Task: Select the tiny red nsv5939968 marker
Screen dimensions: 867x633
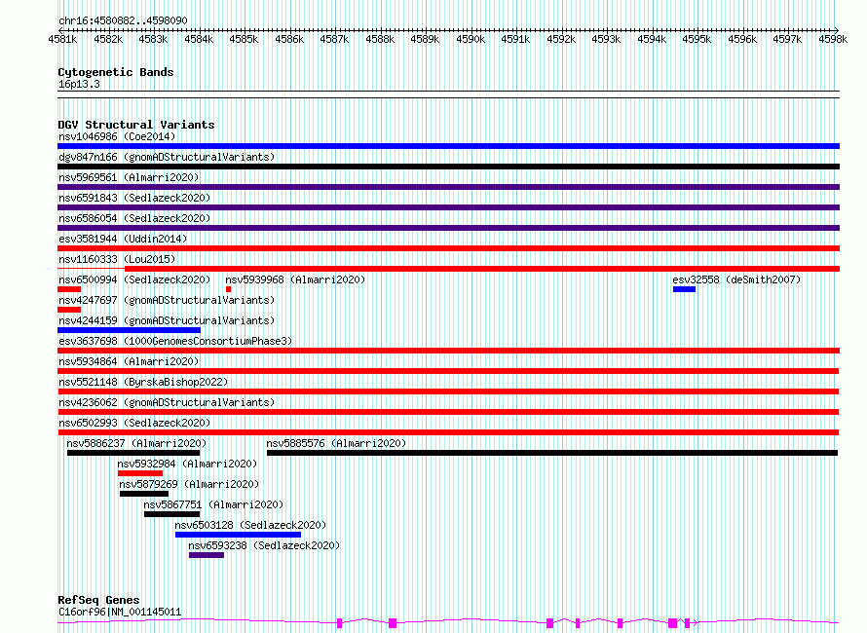Action: point(228,289)
